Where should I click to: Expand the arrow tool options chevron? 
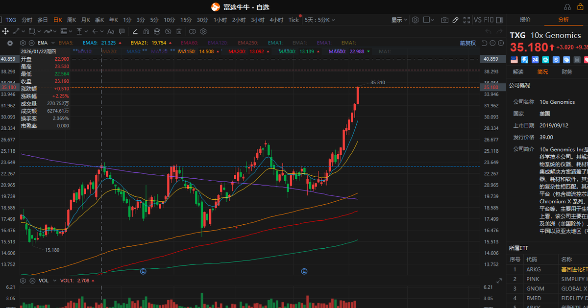point(102,31)
